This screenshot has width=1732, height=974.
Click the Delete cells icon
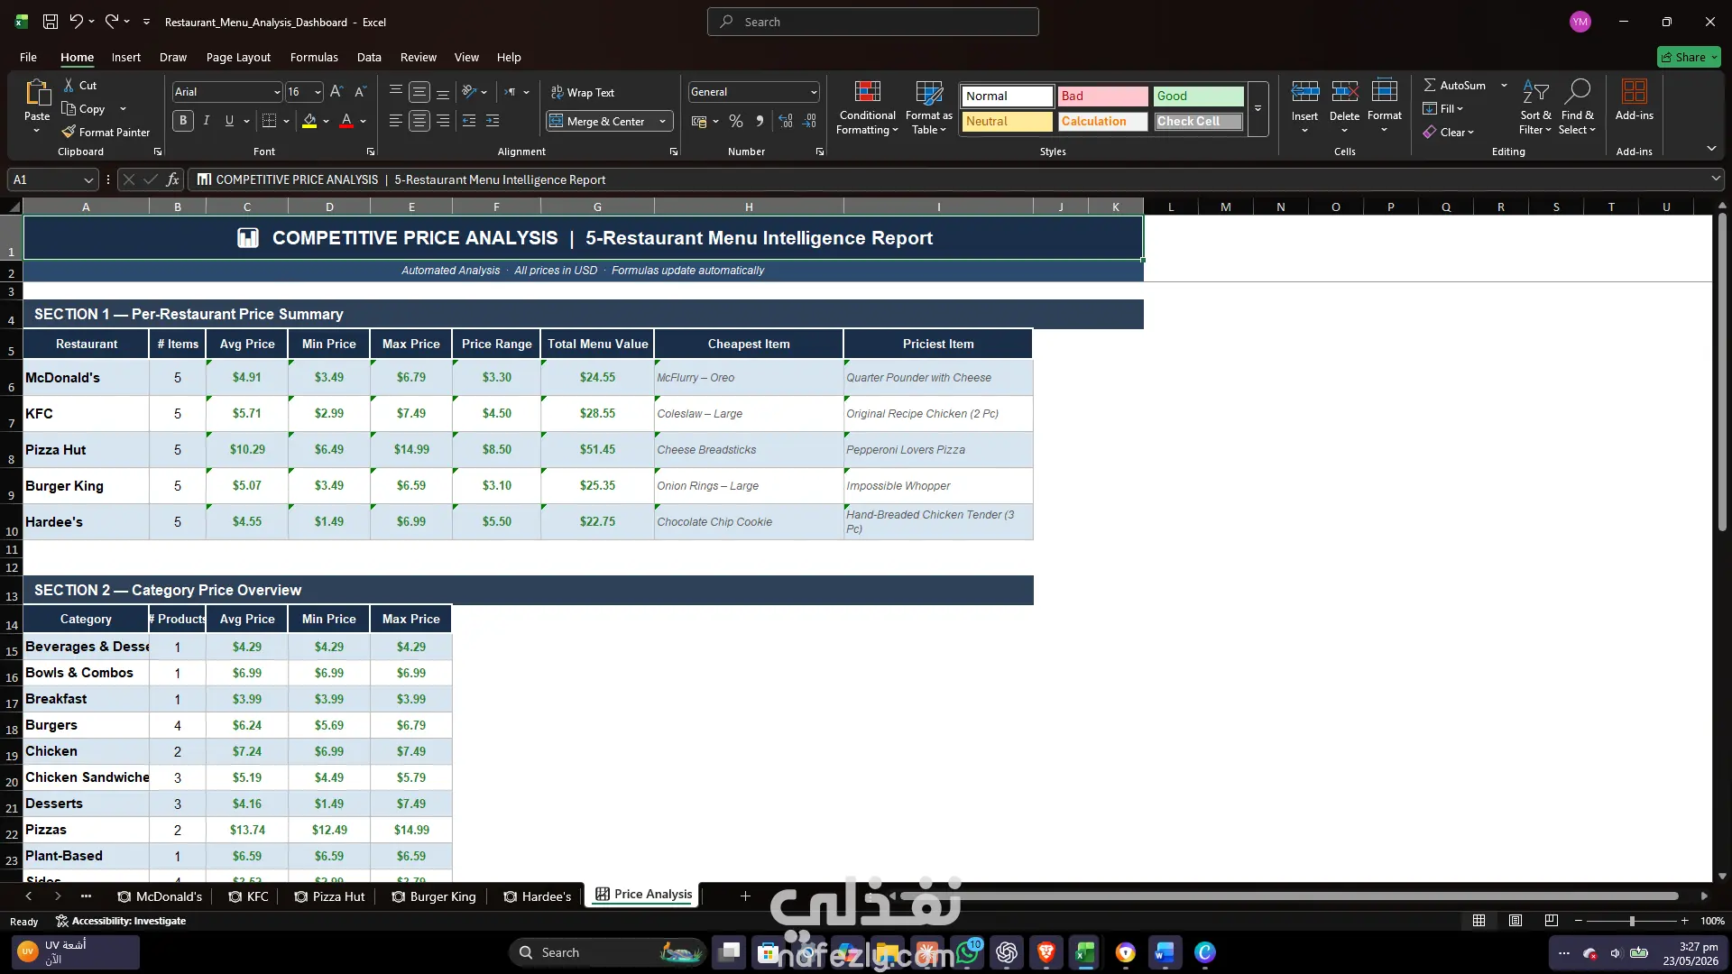1344,91
